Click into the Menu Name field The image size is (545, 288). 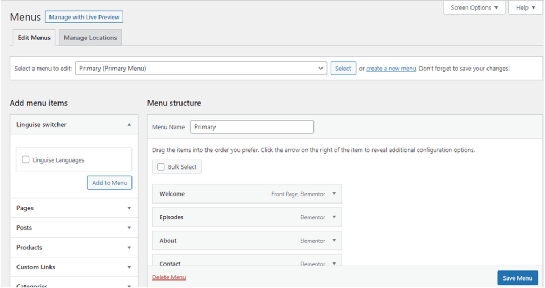coord(252,127)
